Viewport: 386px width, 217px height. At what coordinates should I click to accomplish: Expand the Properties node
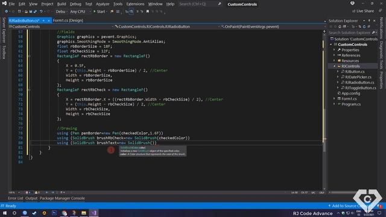pyautogui.click(x=335, y=50)
